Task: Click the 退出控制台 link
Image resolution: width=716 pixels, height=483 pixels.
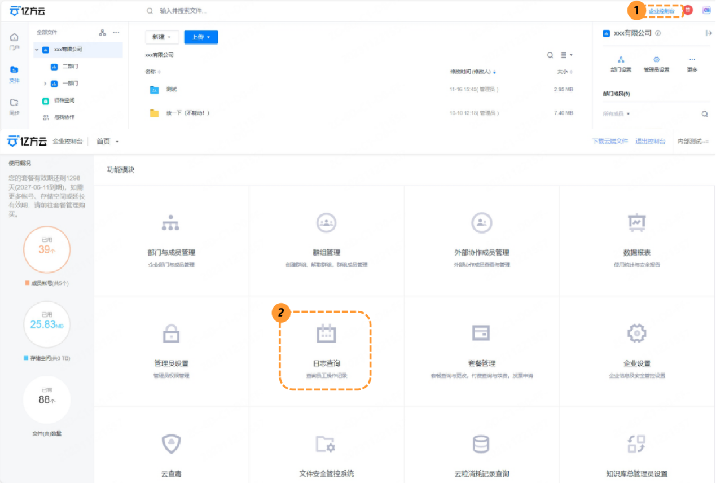Action: coord(650,142)
